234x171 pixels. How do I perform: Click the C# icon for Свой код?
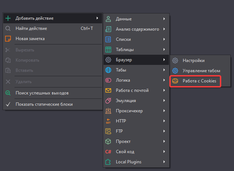pyautogui.click(x=108, y=152)
